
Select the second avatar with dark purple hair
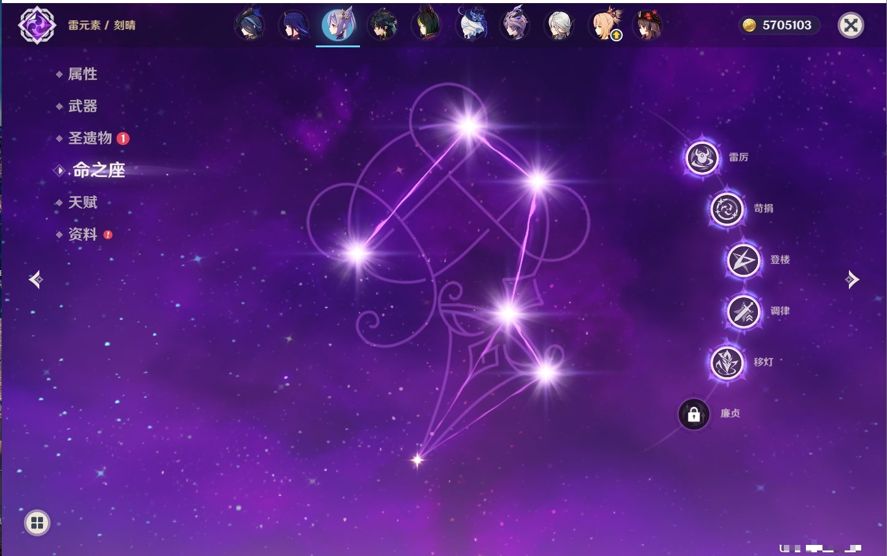(294, 26)
